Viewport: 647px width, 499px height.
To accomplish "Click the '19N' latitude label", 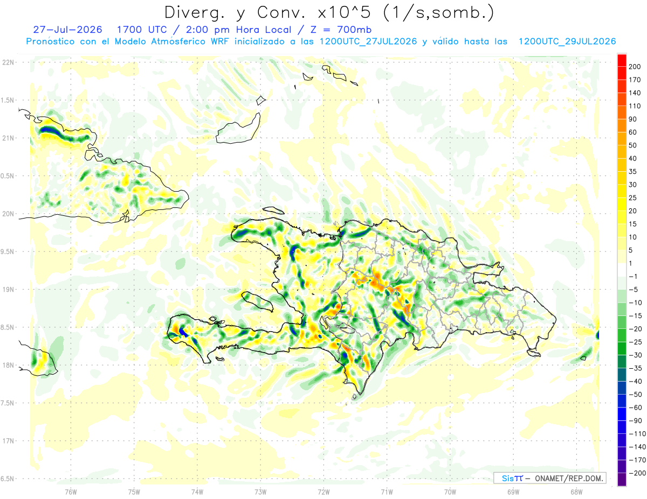I will pos(8,290).
